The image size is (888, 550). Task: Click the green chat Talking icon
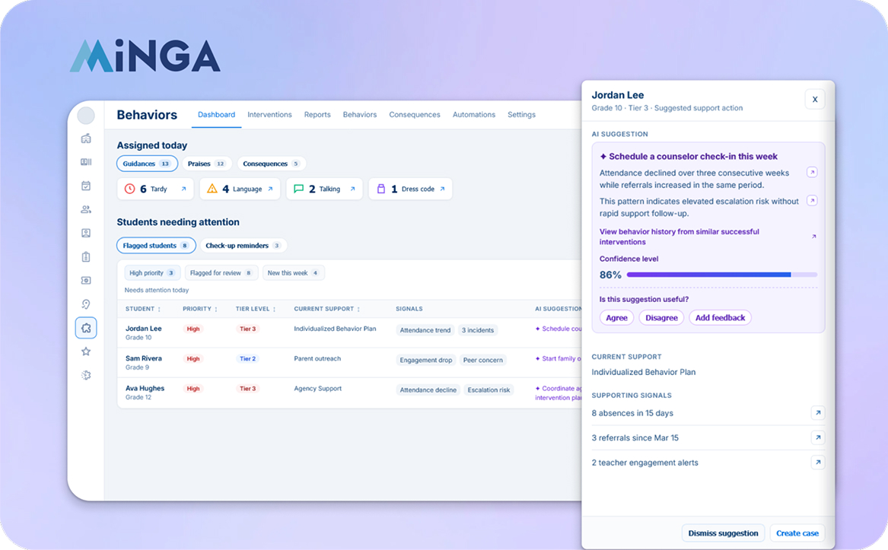(298, 189)
